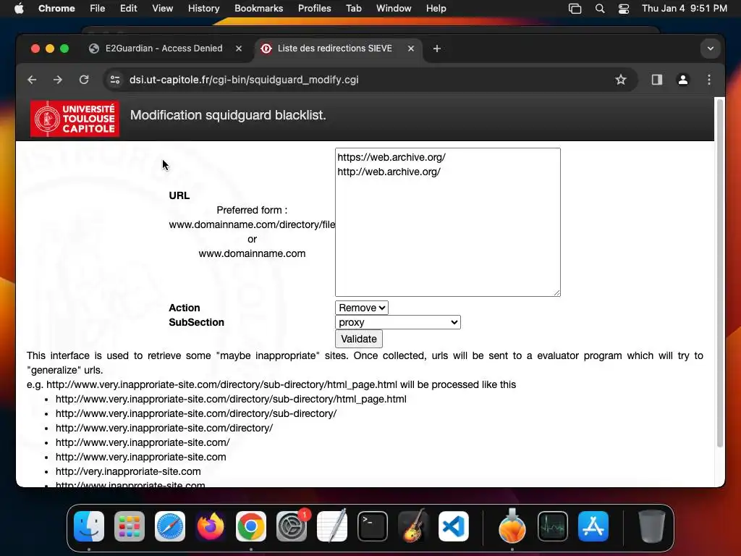This screenshot has height=556, width=741.
Task: Open Control Center in menu bar
Action: coord(623,9)
